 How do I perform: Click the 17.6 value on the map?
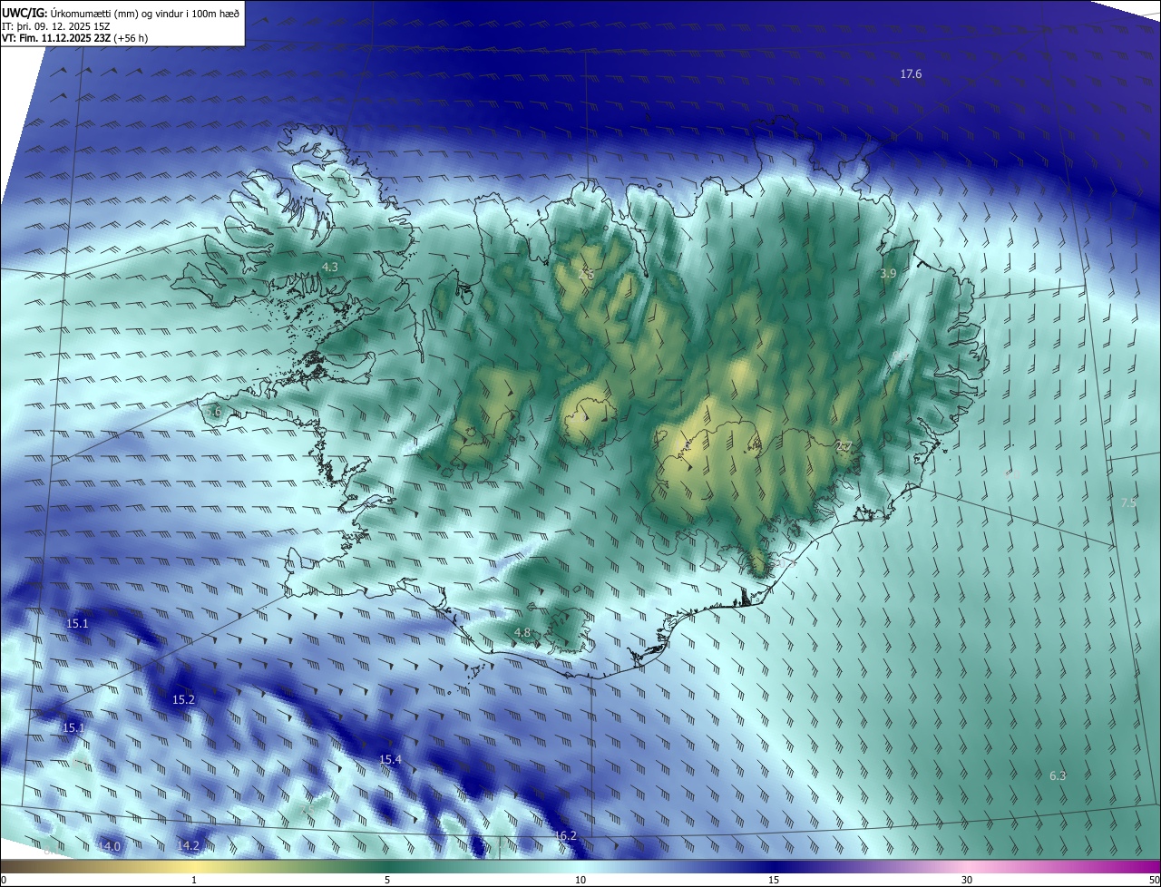[x=911, y=74]
